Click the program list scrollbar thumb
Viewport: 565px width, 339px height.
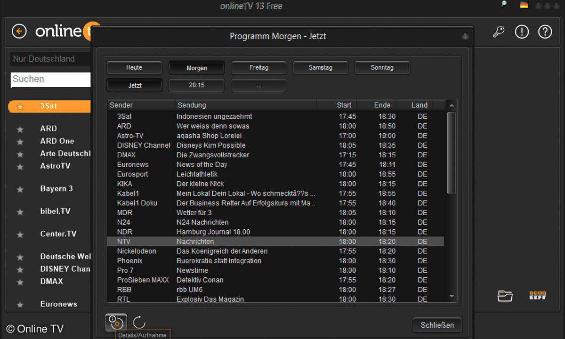(x=451, y=153)
